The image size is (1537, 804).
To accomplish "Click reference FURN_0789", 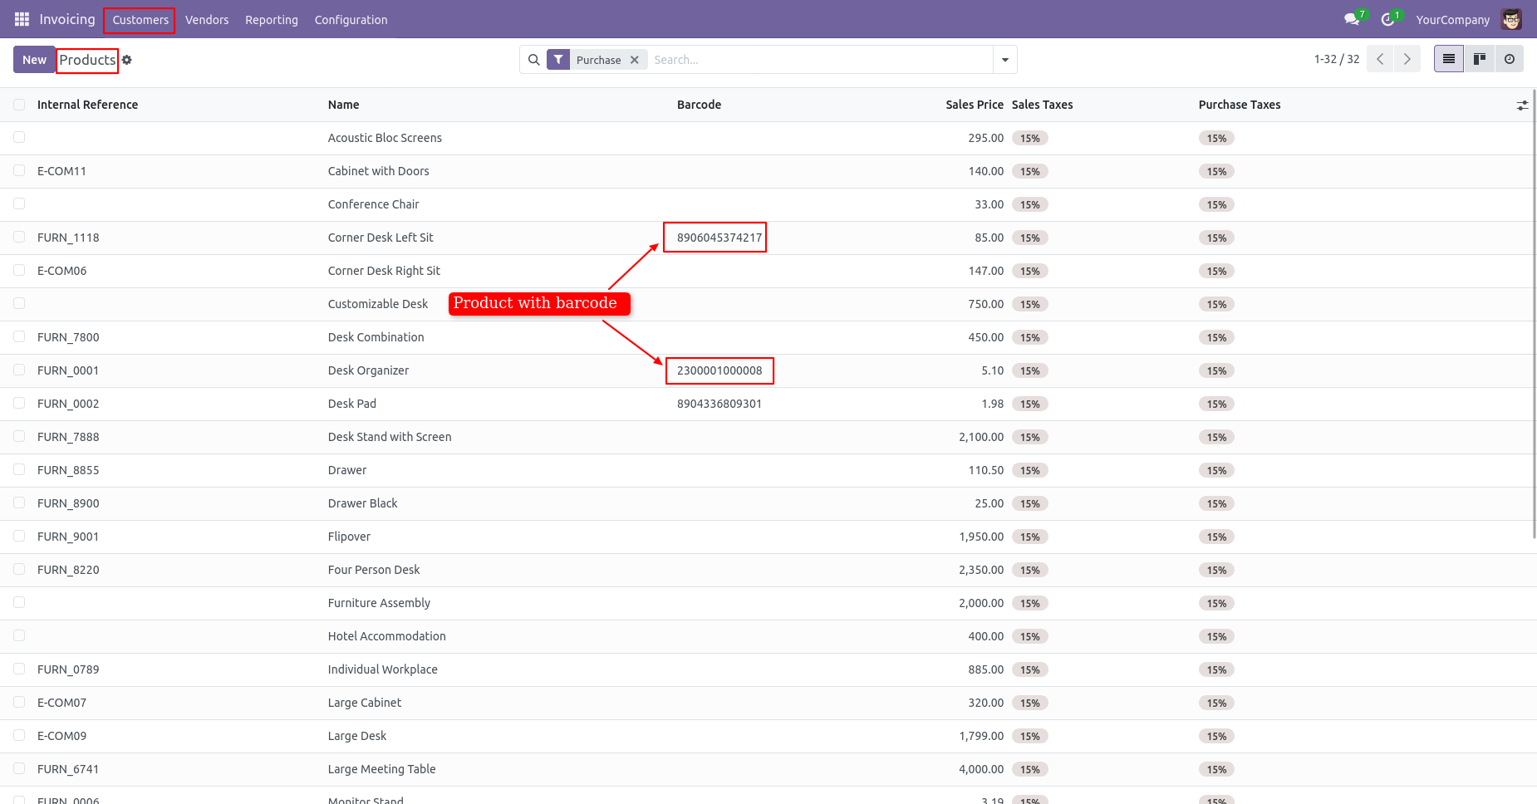I will coord(68,669).
